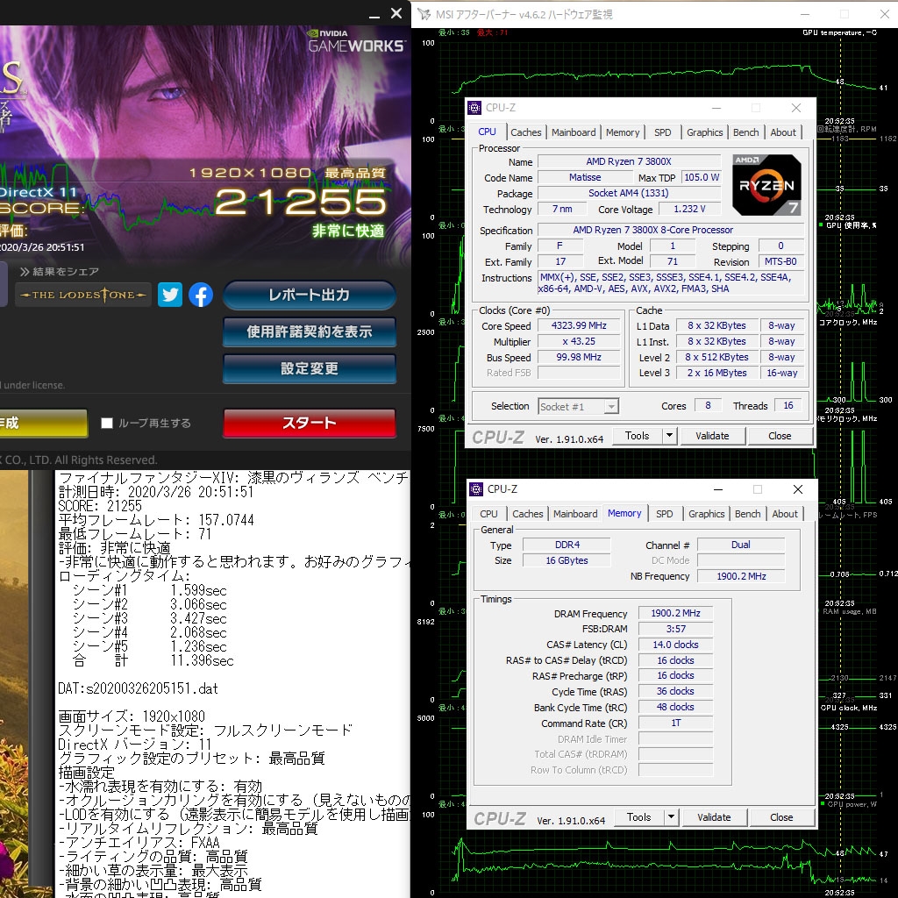The width and height of the screenshot is (898, 898).
Task: Click the DRAM Frequency 1900.2 MHz field
Action: coord(676,613)
